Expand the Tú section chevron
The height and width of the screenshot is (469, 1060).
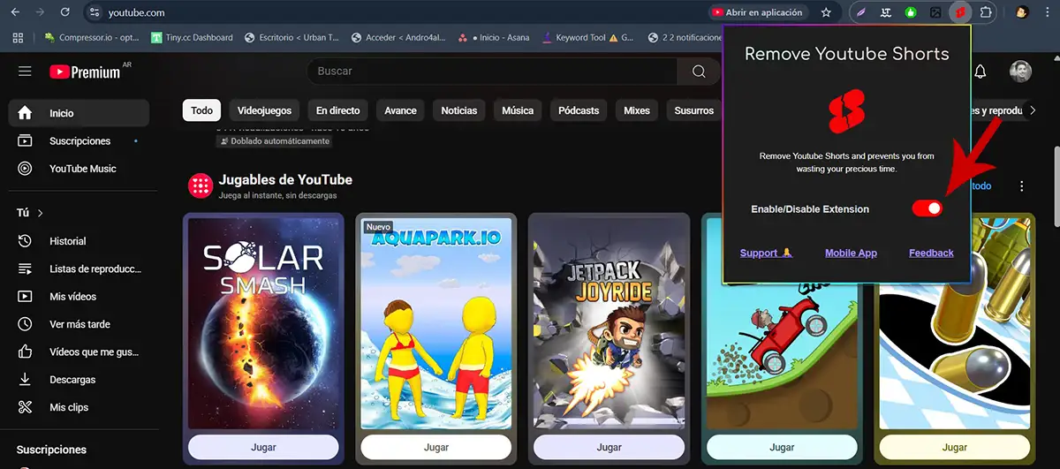point(41,213)
